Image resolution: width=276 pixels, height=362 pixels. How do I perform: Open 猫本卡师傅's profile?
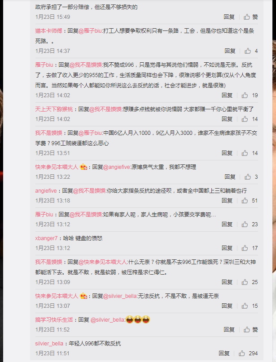coord(48,31)
